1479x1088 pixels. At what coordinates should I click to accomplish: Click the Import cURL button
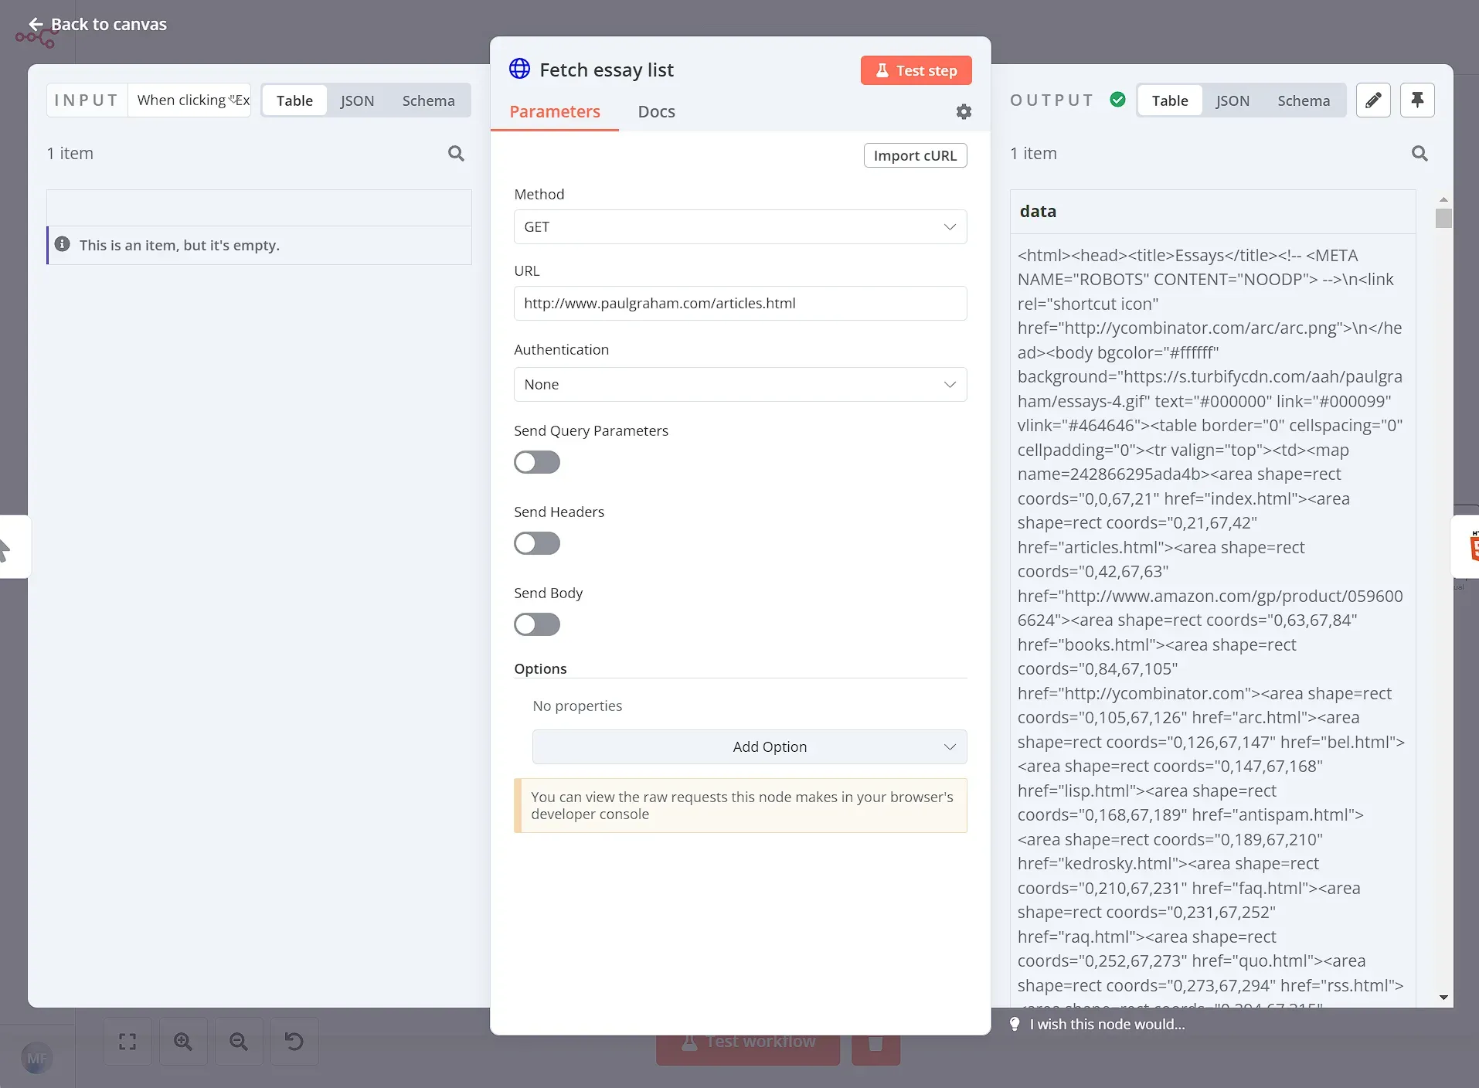[x=914, y=155]
